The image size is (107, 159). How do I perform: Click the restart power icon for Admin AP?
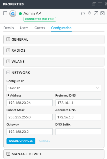[83, 13]
